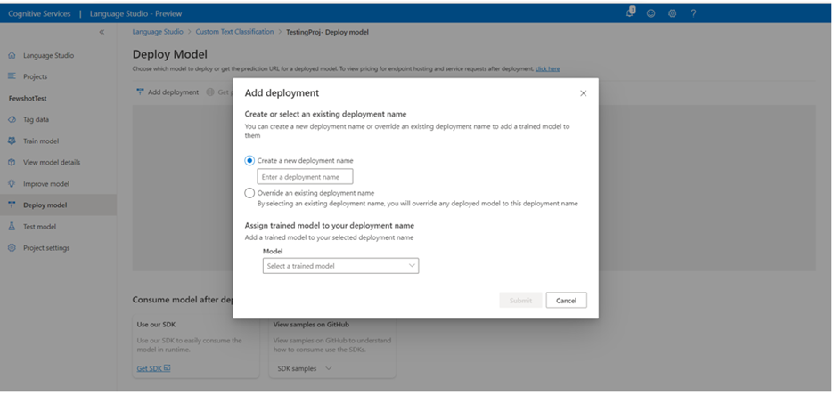Click the Deploy Model page heading
Image resolution: width=834 pixels, height=394 pixels.
(169, 54)
